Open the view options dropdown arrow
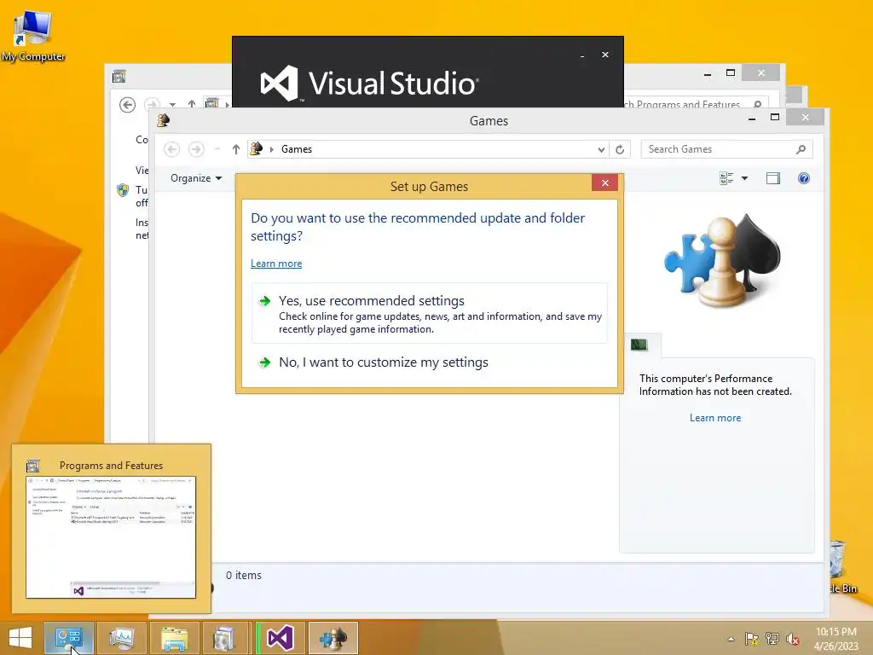Viewport: 873px width, 655px height. (x=744, y=178)
